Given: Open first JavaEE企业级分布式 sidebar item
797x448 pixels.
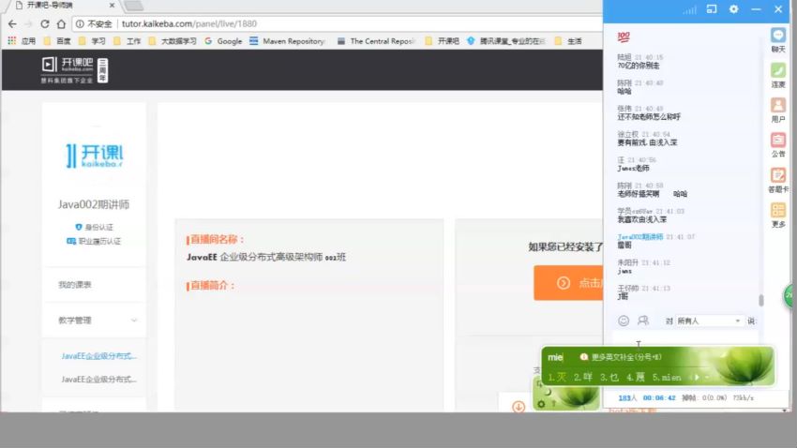Looking at the screenshot, I should [x=99, y=356].
